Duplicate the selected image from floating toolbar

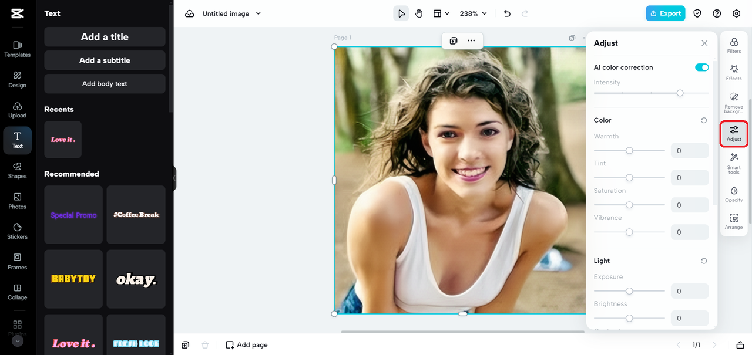454,40
